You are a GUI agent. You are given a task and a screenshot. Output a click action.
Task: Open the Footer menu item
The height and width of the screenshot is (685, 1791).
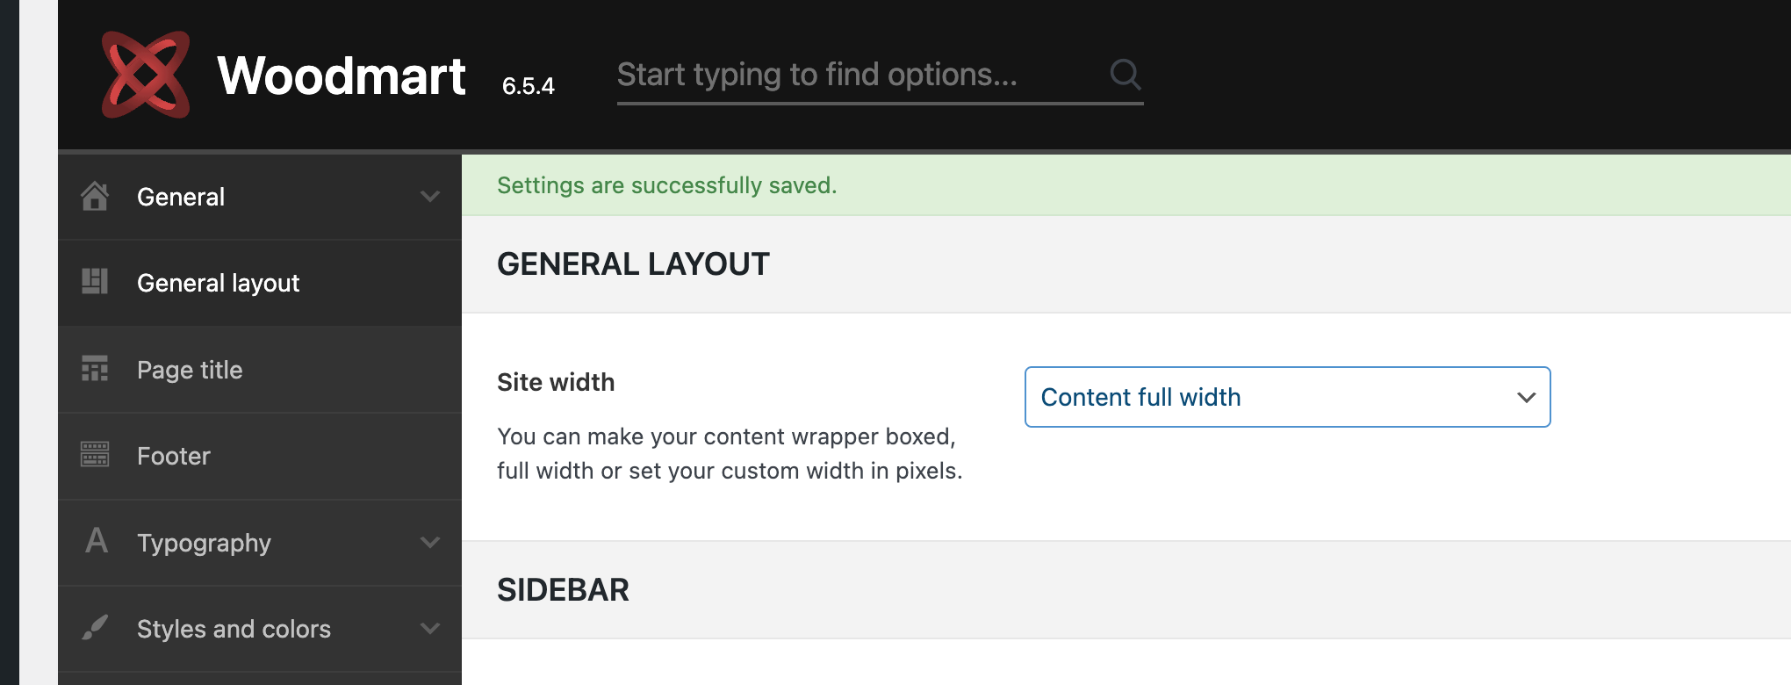(260, 456)
